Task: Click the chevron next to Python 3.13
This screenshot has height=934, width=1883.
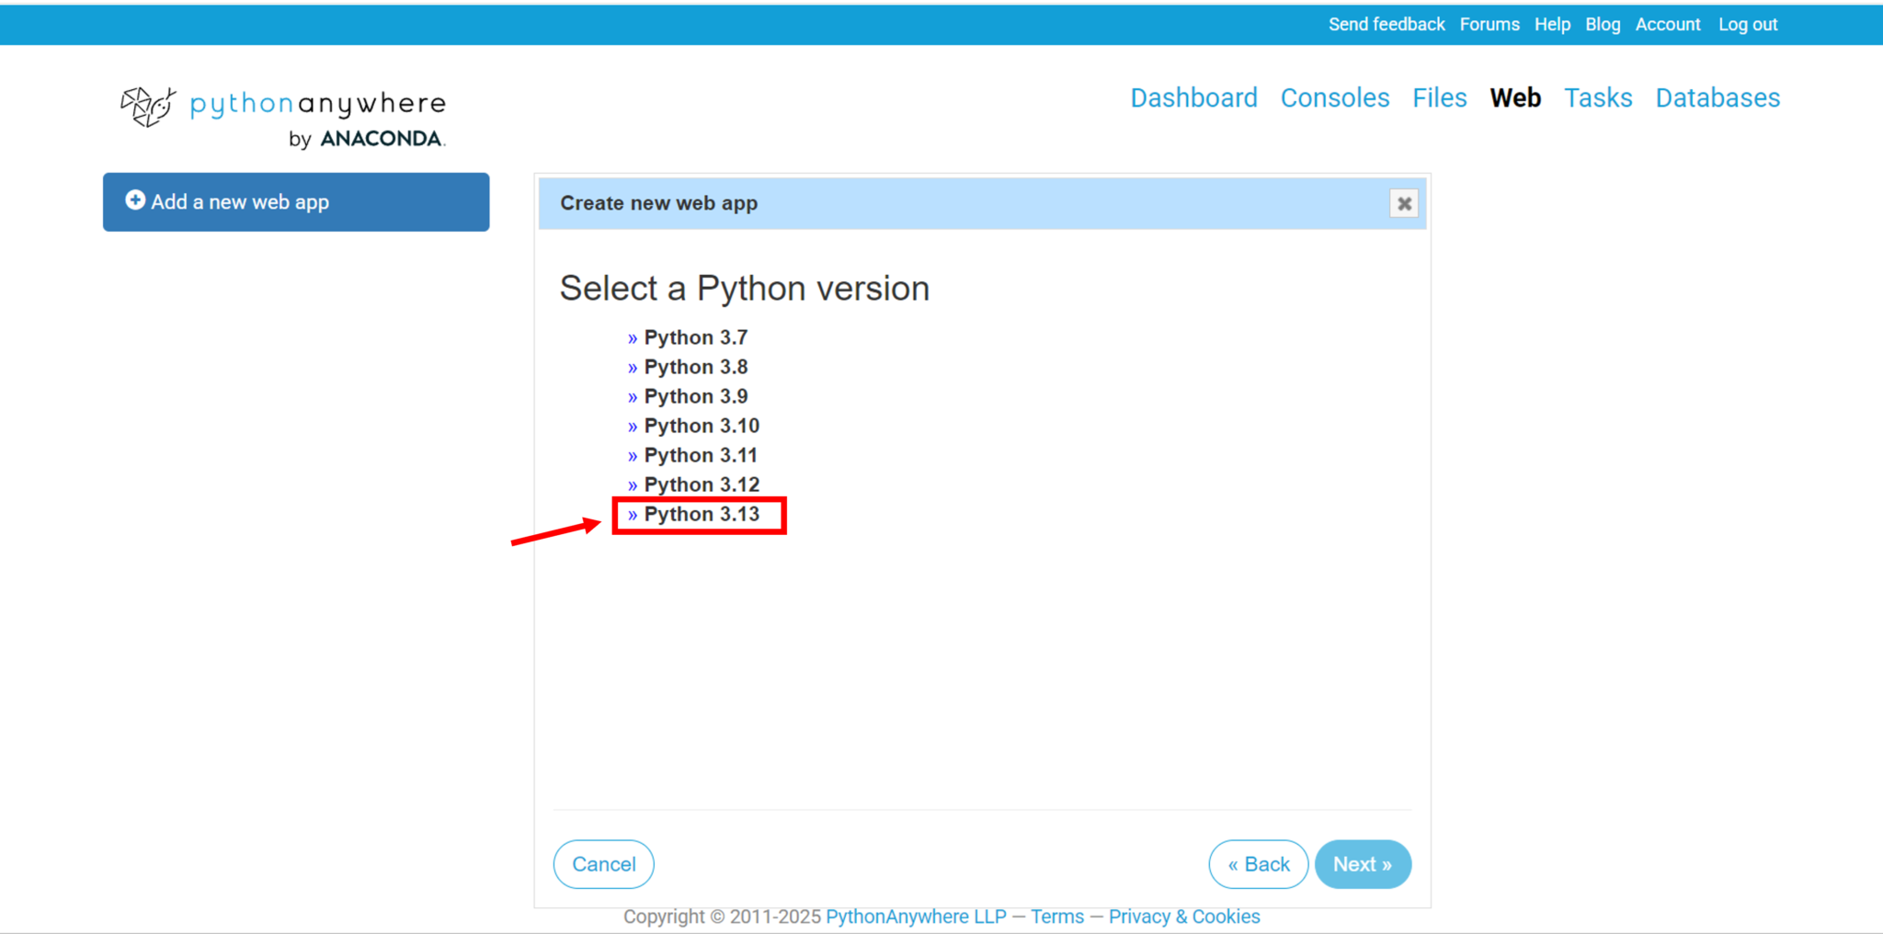Action: pos(633,515)
